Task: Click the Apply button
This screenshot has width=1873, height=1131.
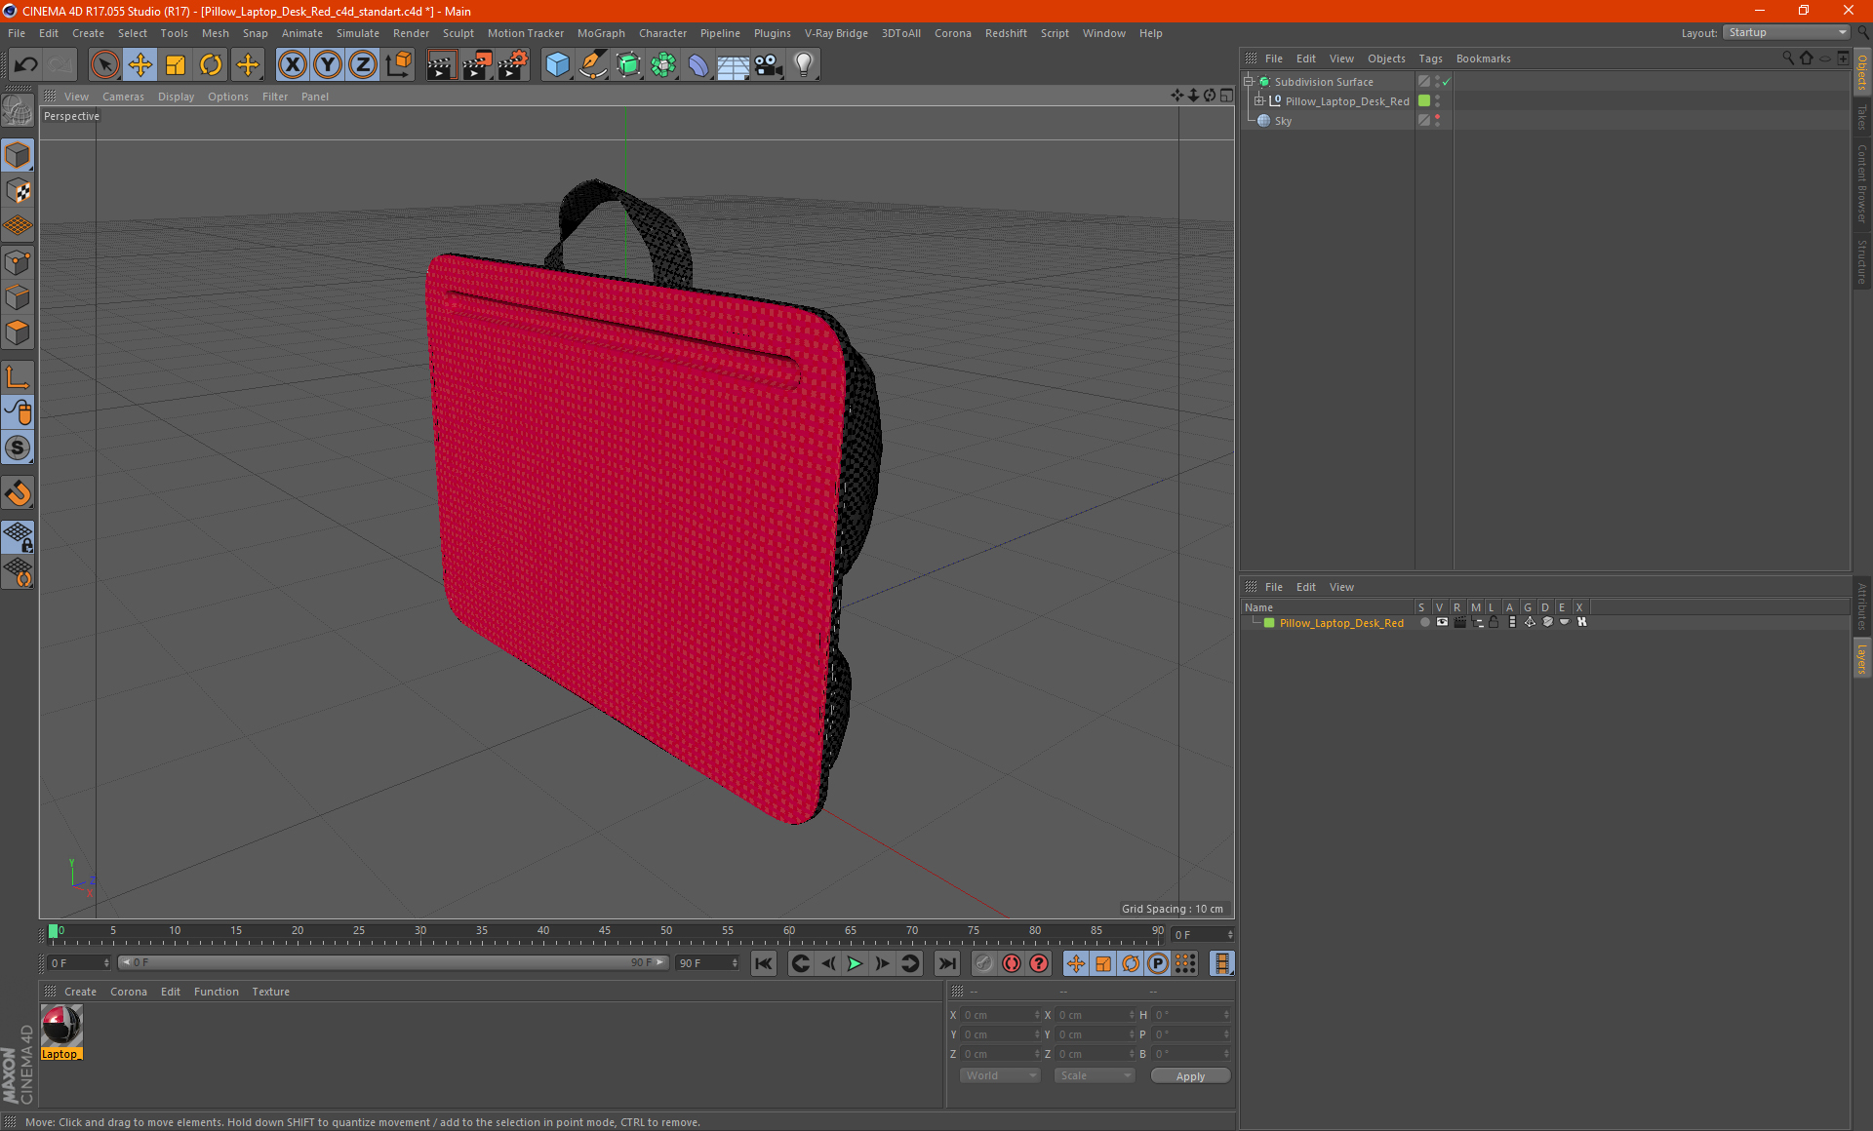Action: click(1189, 1075)
